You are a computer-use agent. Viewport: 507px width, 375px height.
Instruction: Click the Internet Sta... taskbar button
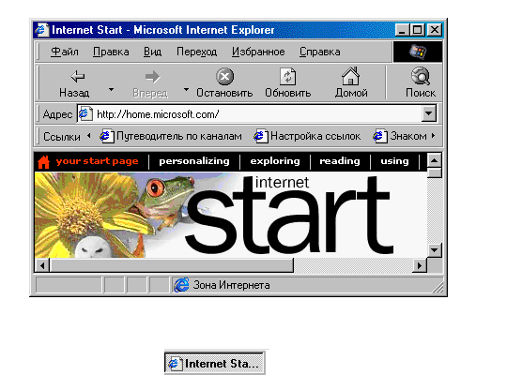click(215, 364)
